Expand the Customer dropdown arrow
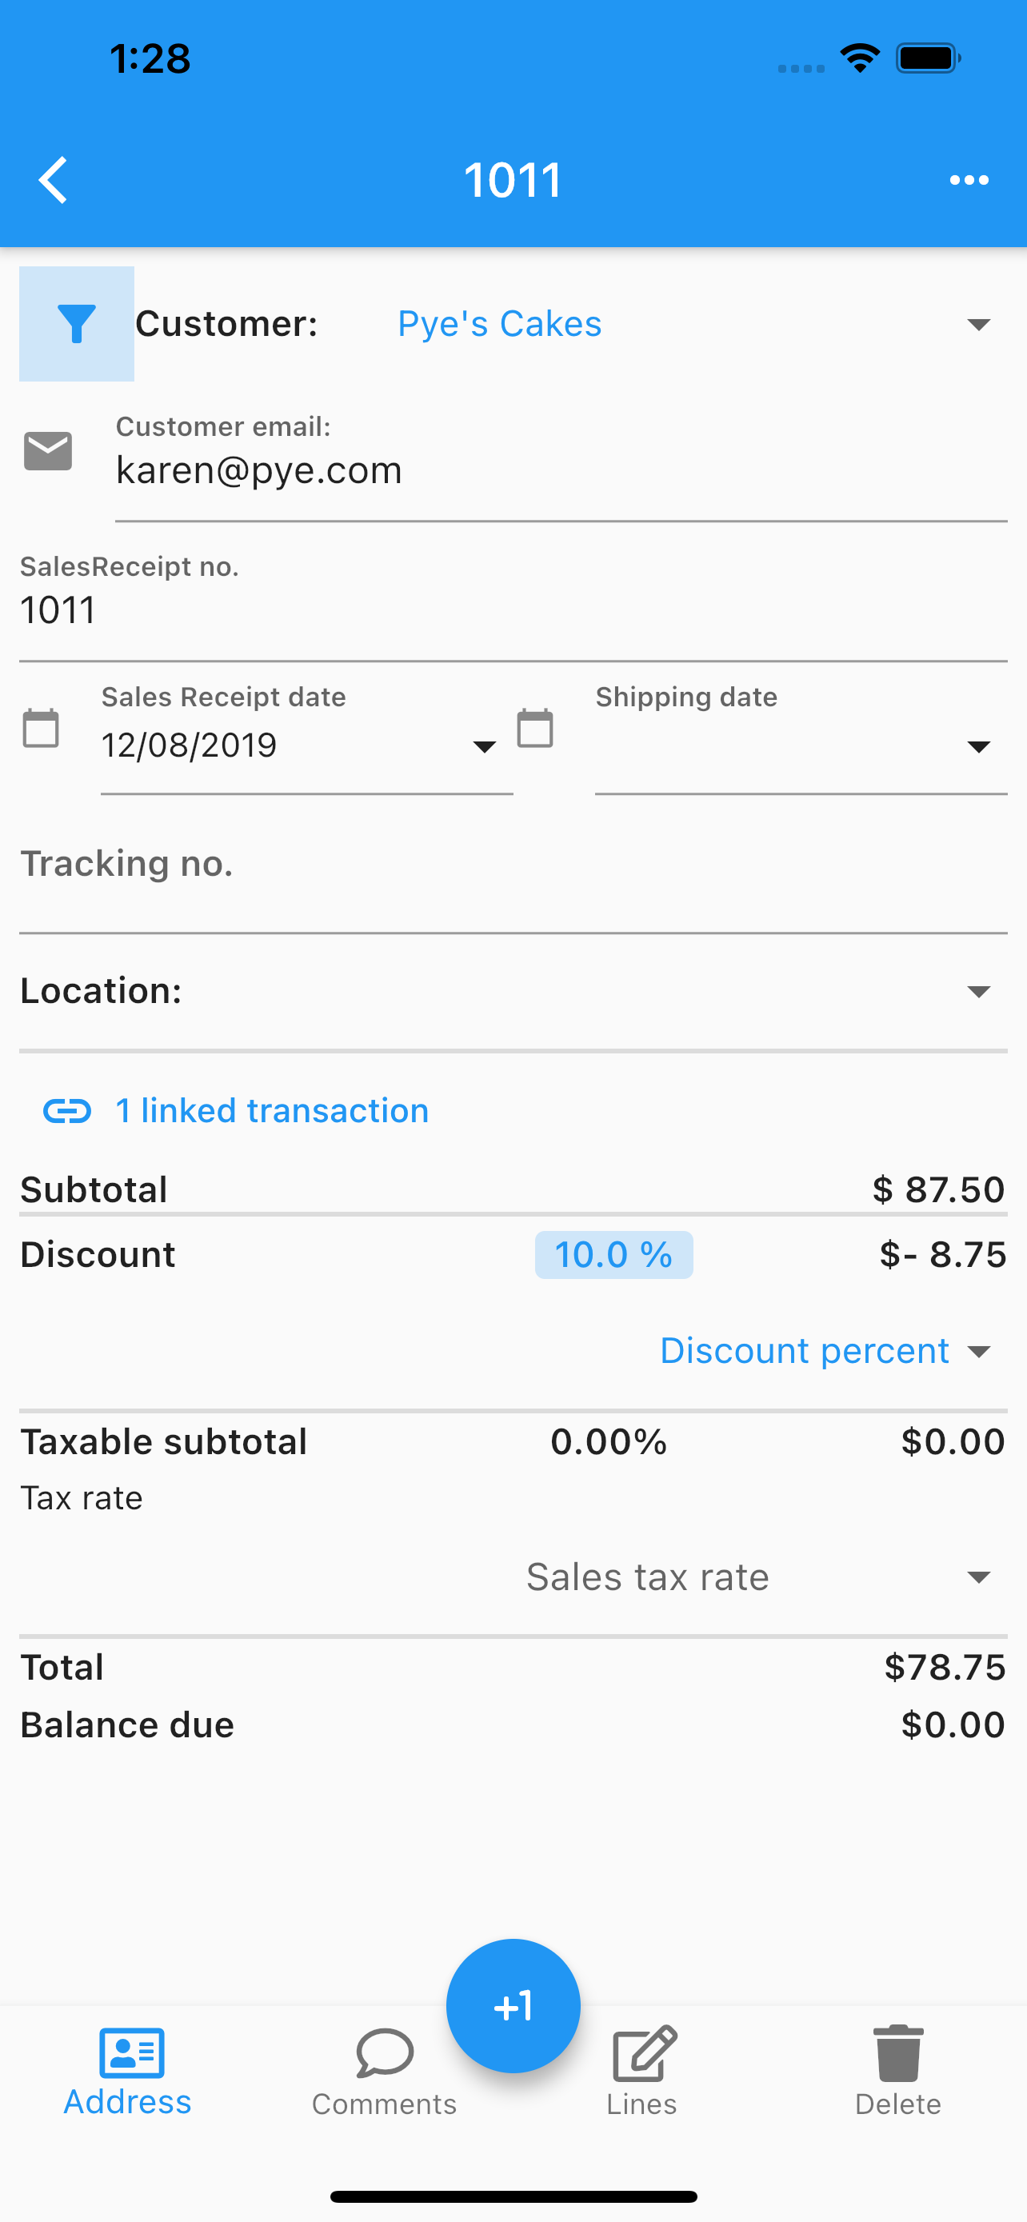The width and height of the screenshot is (1027, 2222). [x=978, y=324]
